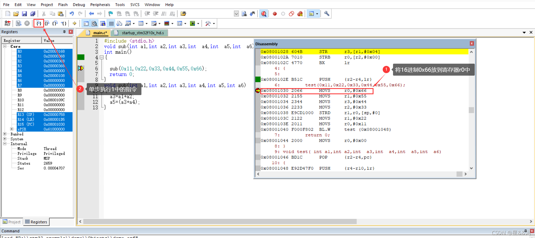Click the Undo icon
The height and width of the screenshot is (238, 535).
72,14
